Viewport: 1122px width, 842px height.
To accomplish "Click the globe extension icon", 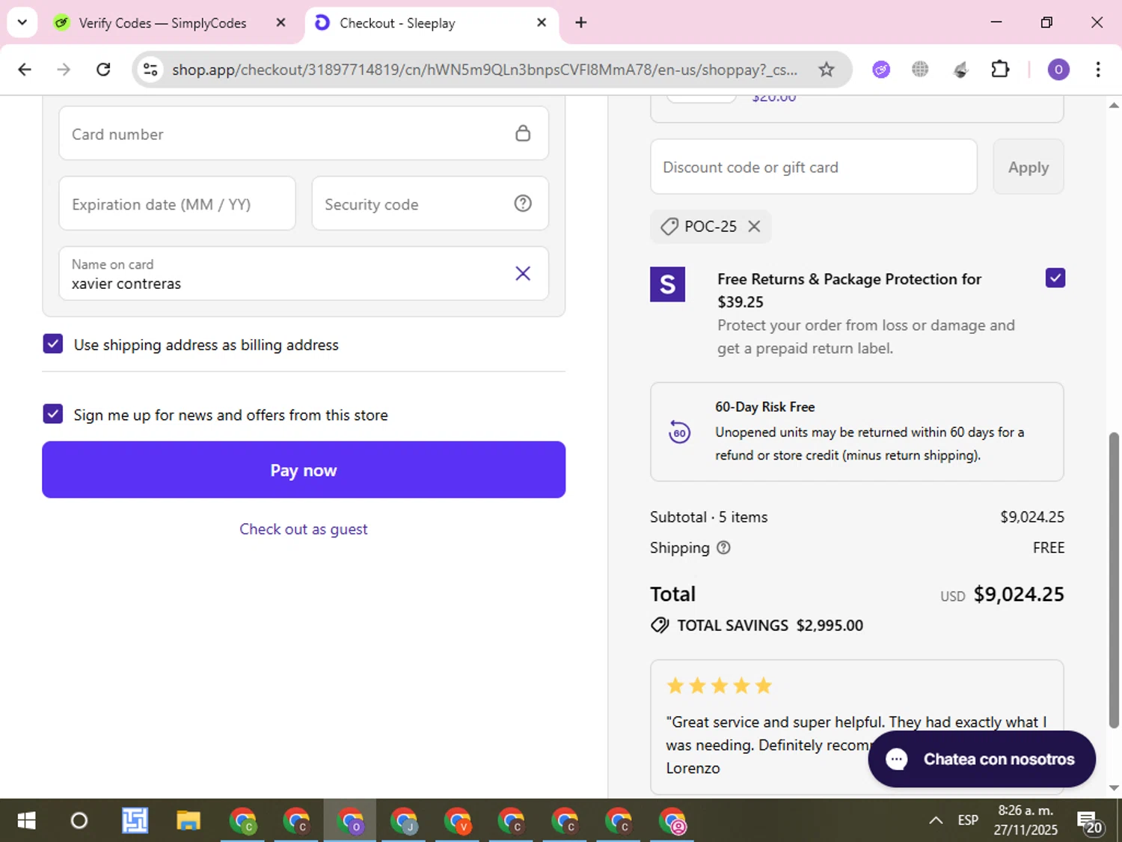I will pyautogui.click(x=920, y=70).
